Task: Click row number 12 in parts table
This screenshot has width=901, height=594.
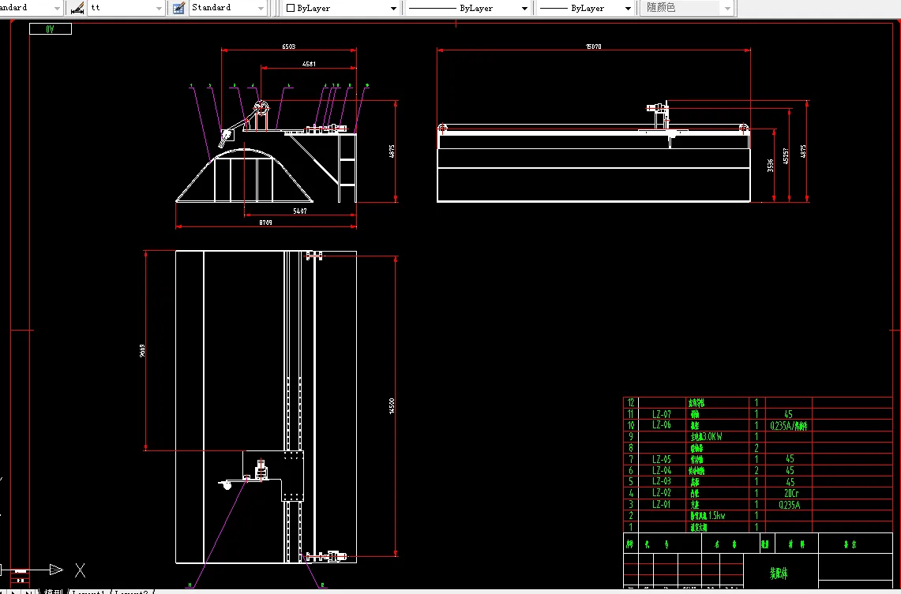Action: tap(631, 403)
